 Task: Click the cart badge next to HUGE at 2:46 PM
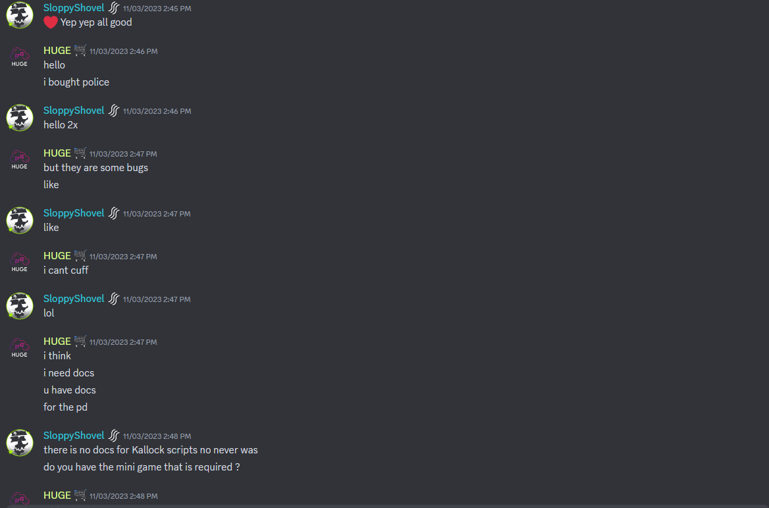tap(80, 51)
